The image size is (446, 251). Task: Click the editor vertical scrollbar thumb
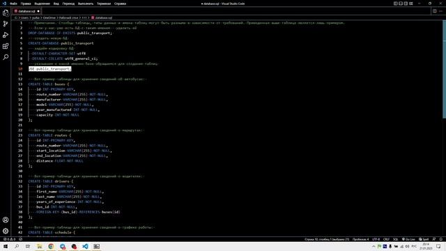click(x=445, y=70)
